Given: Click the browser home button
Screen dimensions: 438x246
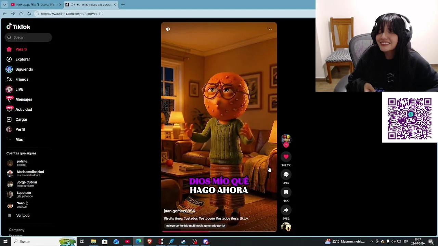Looking at the screenshot, I should [29, 14].
